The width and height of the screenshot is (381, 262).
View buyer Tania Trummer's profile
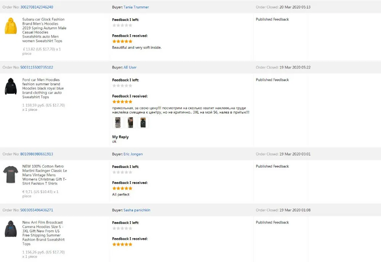pos(136,7)
